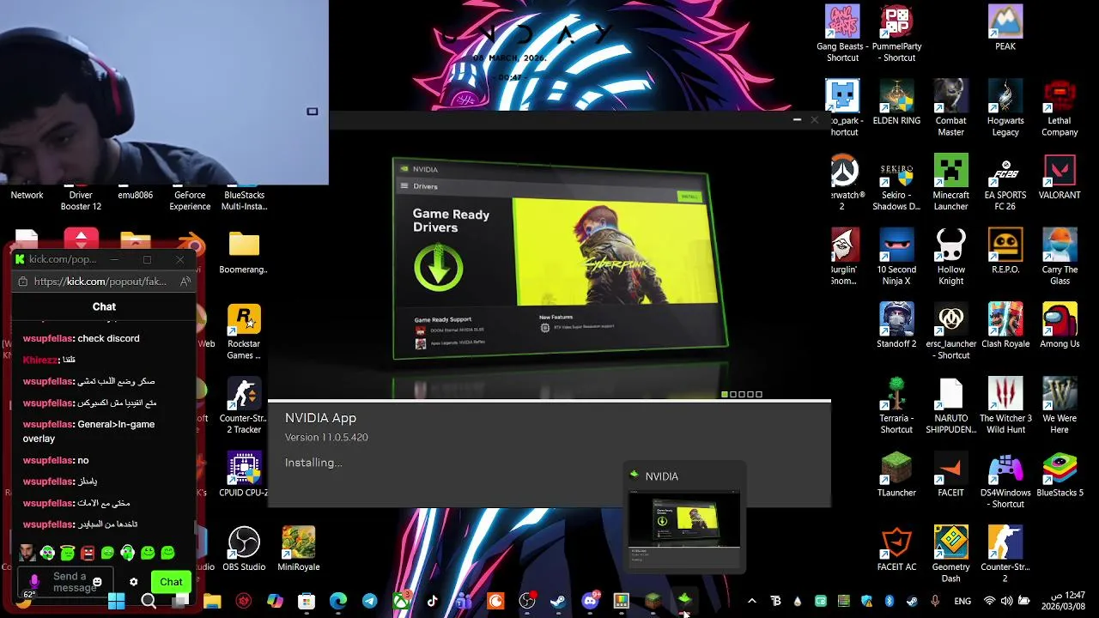Open the Xbox app from the taskbar
The width and height of the screenshot is (1099, 618).
pyautogui.click(x=401, y=602)
